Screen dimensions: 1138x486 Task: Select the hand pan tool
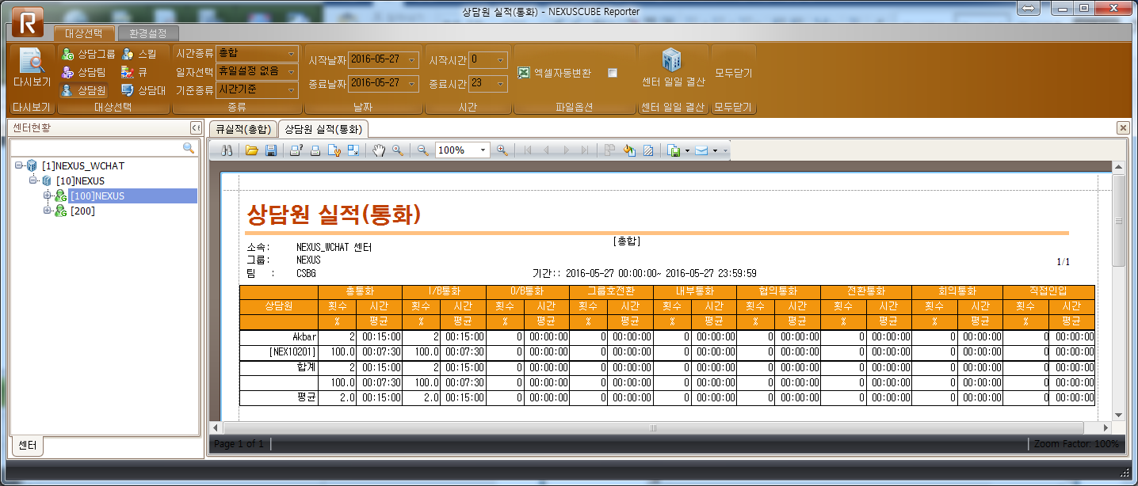pos(379,150)
